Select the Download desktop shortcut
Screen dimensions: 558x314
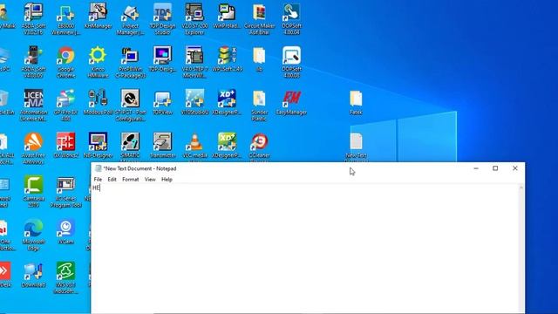click(33, 275)
